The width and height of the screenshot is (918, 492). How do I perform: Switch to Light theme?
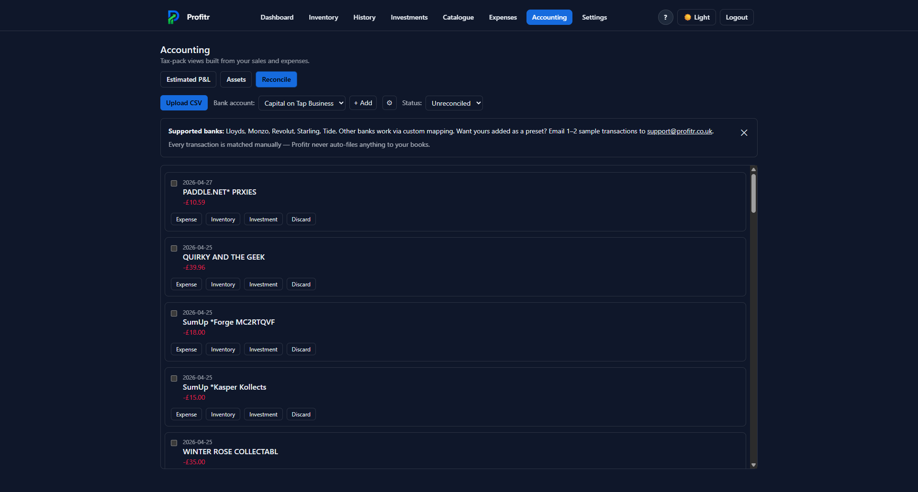(696, 17)
